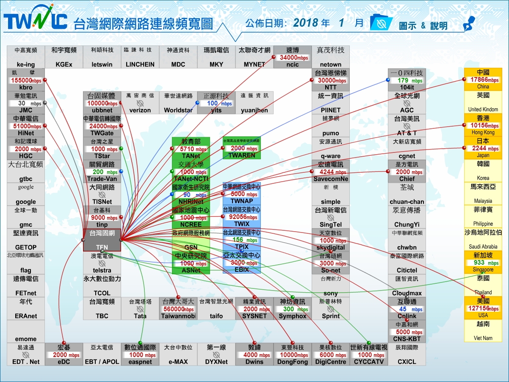This screenshot has height=382, width=509.
Task: Open the blue folder icon in header
Action: coord(381,22)
